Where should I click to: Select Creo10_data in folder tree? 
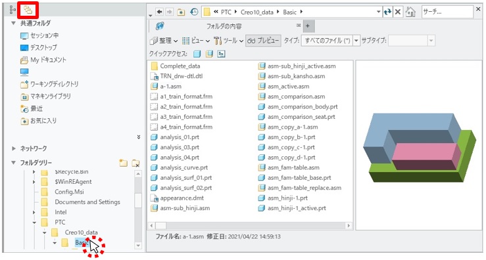click(81, 232)
